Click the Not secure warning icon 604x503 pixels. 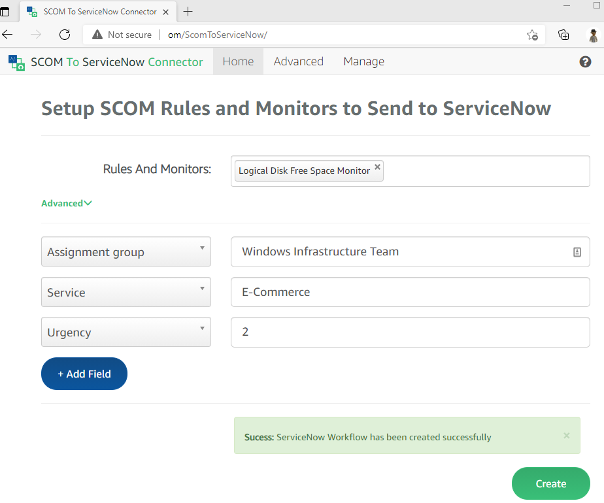pos(97,35)
